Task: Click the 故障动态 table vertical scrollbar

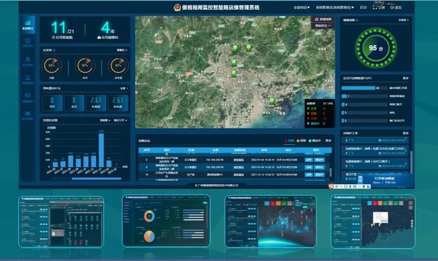Action: click(x=330, y=172)
